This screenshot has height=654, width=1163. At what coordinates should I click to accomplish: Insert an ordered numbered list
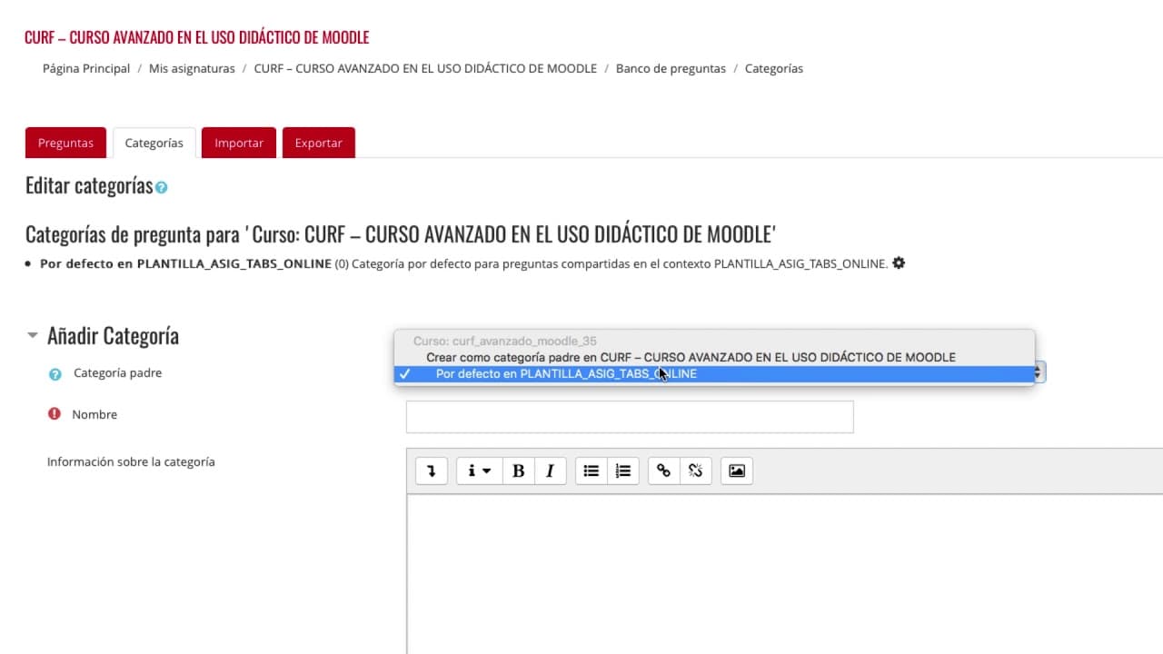point(623,471)
